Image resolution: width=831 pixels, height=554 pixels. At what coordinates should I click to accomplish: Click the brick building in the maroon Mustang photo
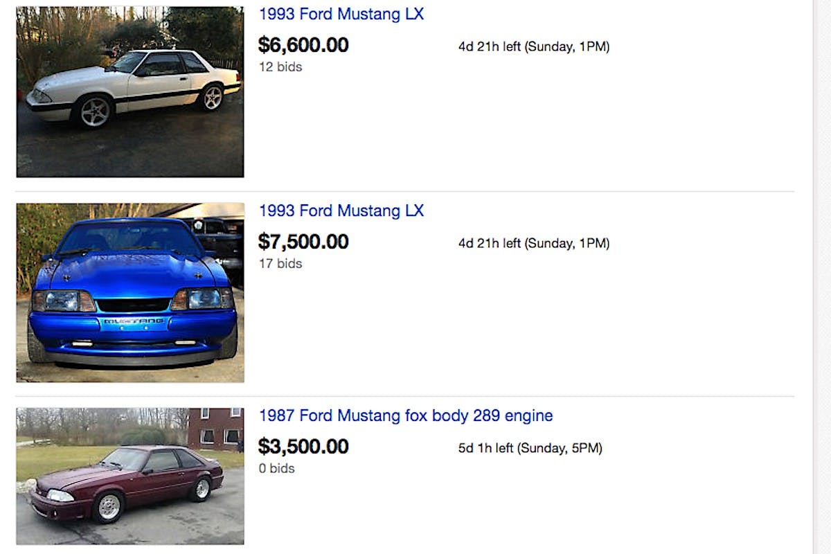coord(215,429)
